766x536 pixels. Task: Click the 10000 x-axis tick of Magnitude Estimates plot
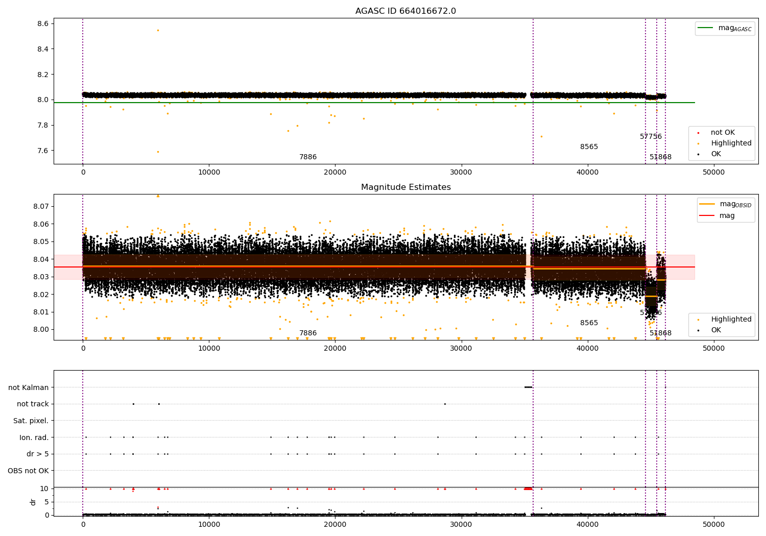click(209, 349)
